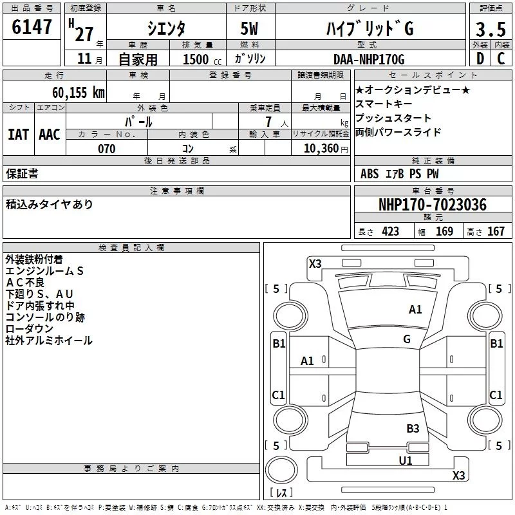The width and height of the screenshot is (515, 515).
Task: Click the 後日発送部品 header
Action: coord(176,160)
